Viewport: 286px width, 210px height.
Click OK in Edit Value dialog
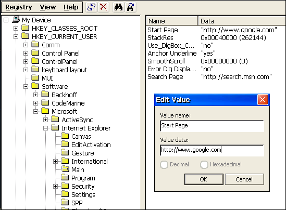(204, 179)
